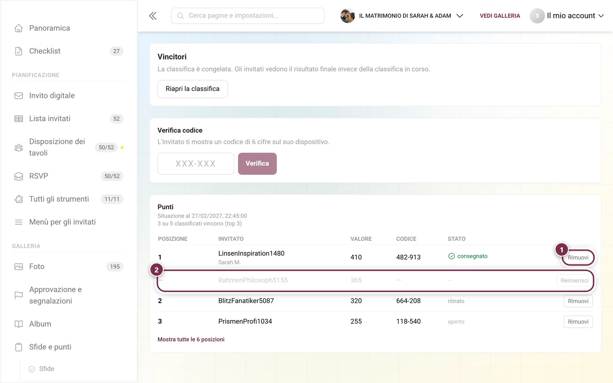Click the Sfide checkmark circle icon
Image resolution: width=613 pixels, height=383 pixels.
(32, 369)
